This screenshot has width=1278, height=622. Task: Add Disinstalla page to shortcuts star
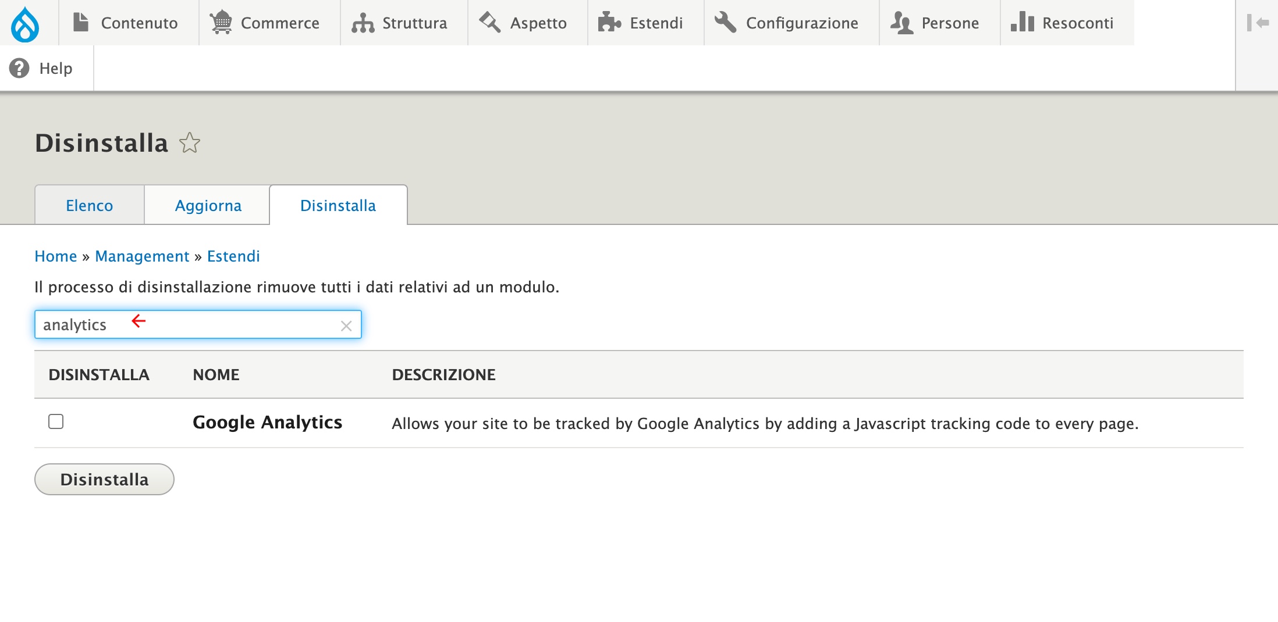[x=190, y=143]
